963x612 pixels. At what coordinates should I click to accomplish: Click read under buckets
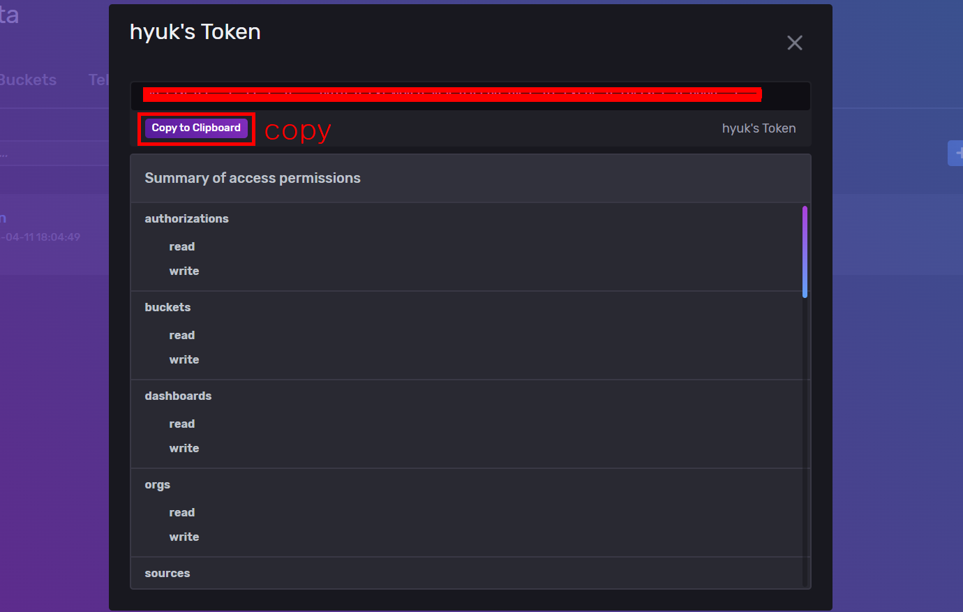[181, 335]
